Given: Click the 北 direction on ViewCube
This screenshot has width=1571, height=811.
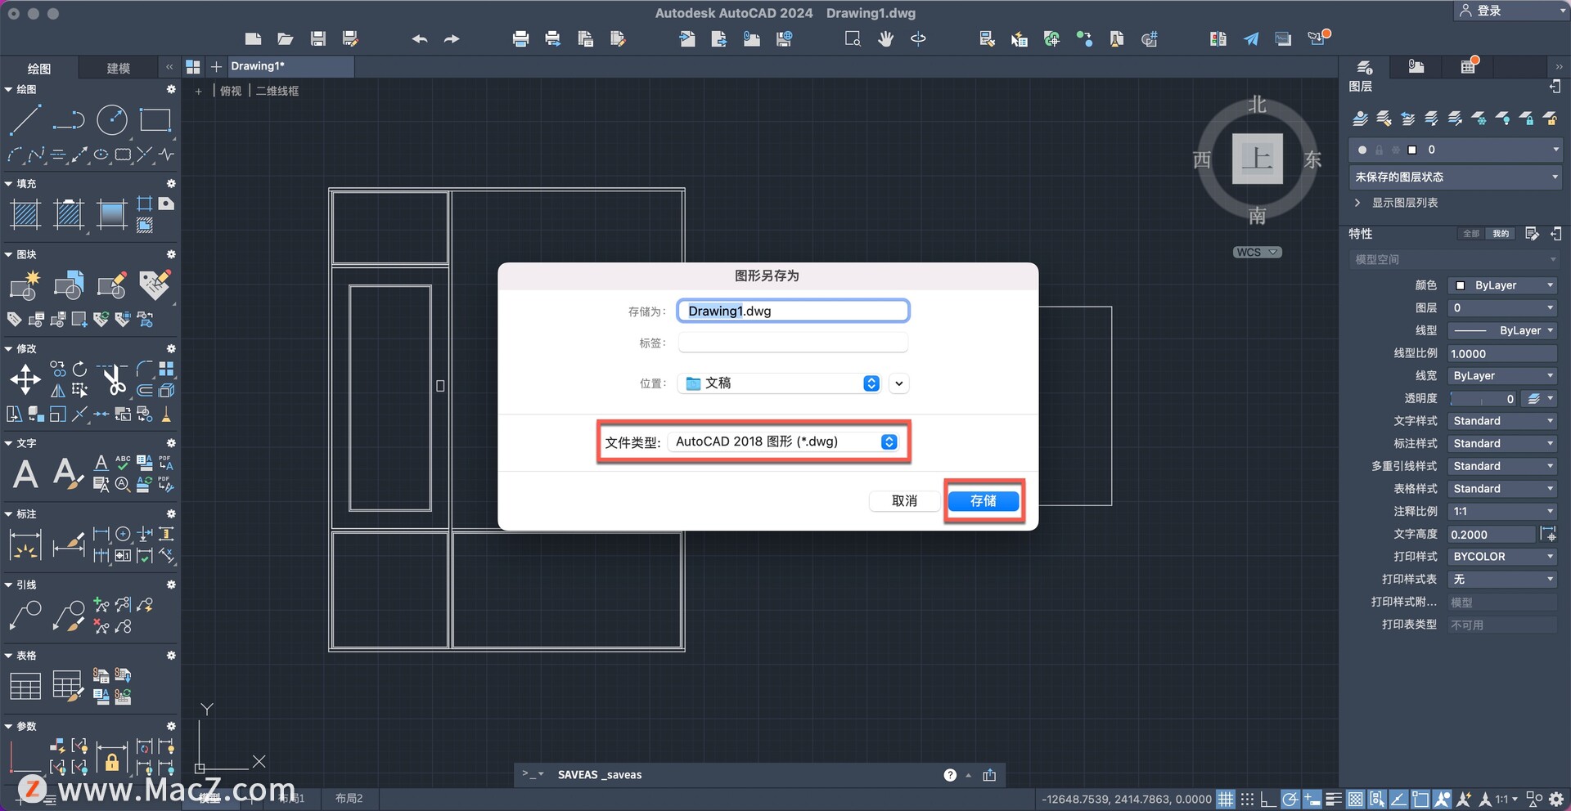Looking at the screenshot, I should [x=1257, y=105].
